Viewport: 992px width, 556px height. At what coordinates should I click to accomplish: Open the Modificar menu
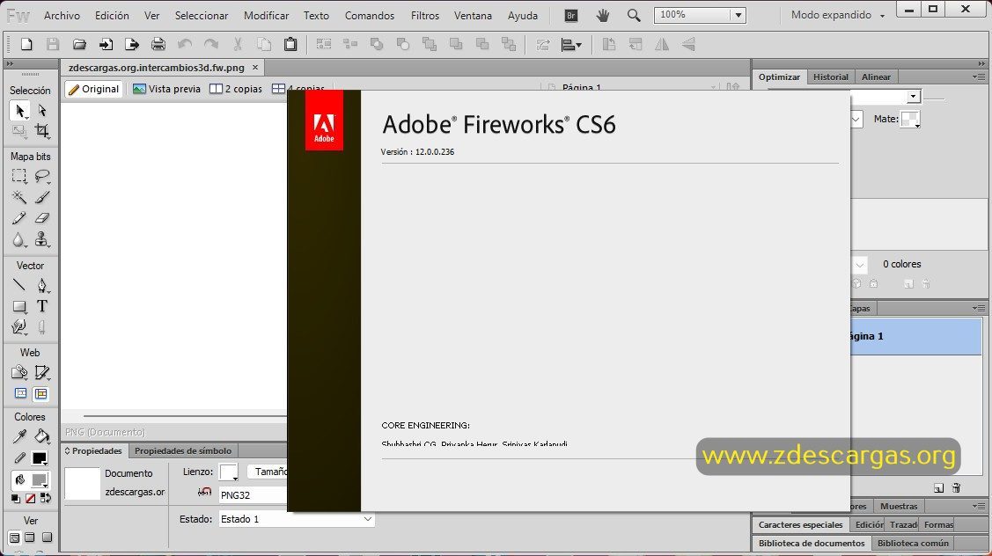pos(267,15)
